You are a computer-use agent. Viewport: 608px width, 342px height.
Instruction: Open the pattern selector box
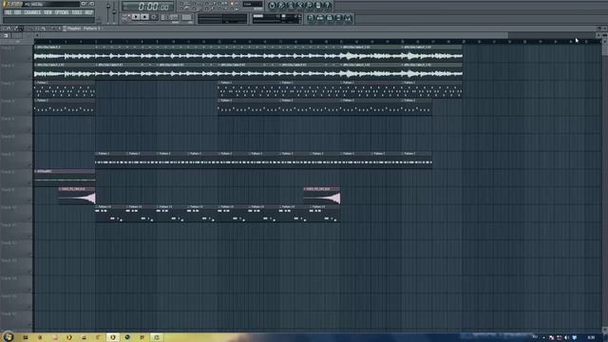[x=187, y=17]
